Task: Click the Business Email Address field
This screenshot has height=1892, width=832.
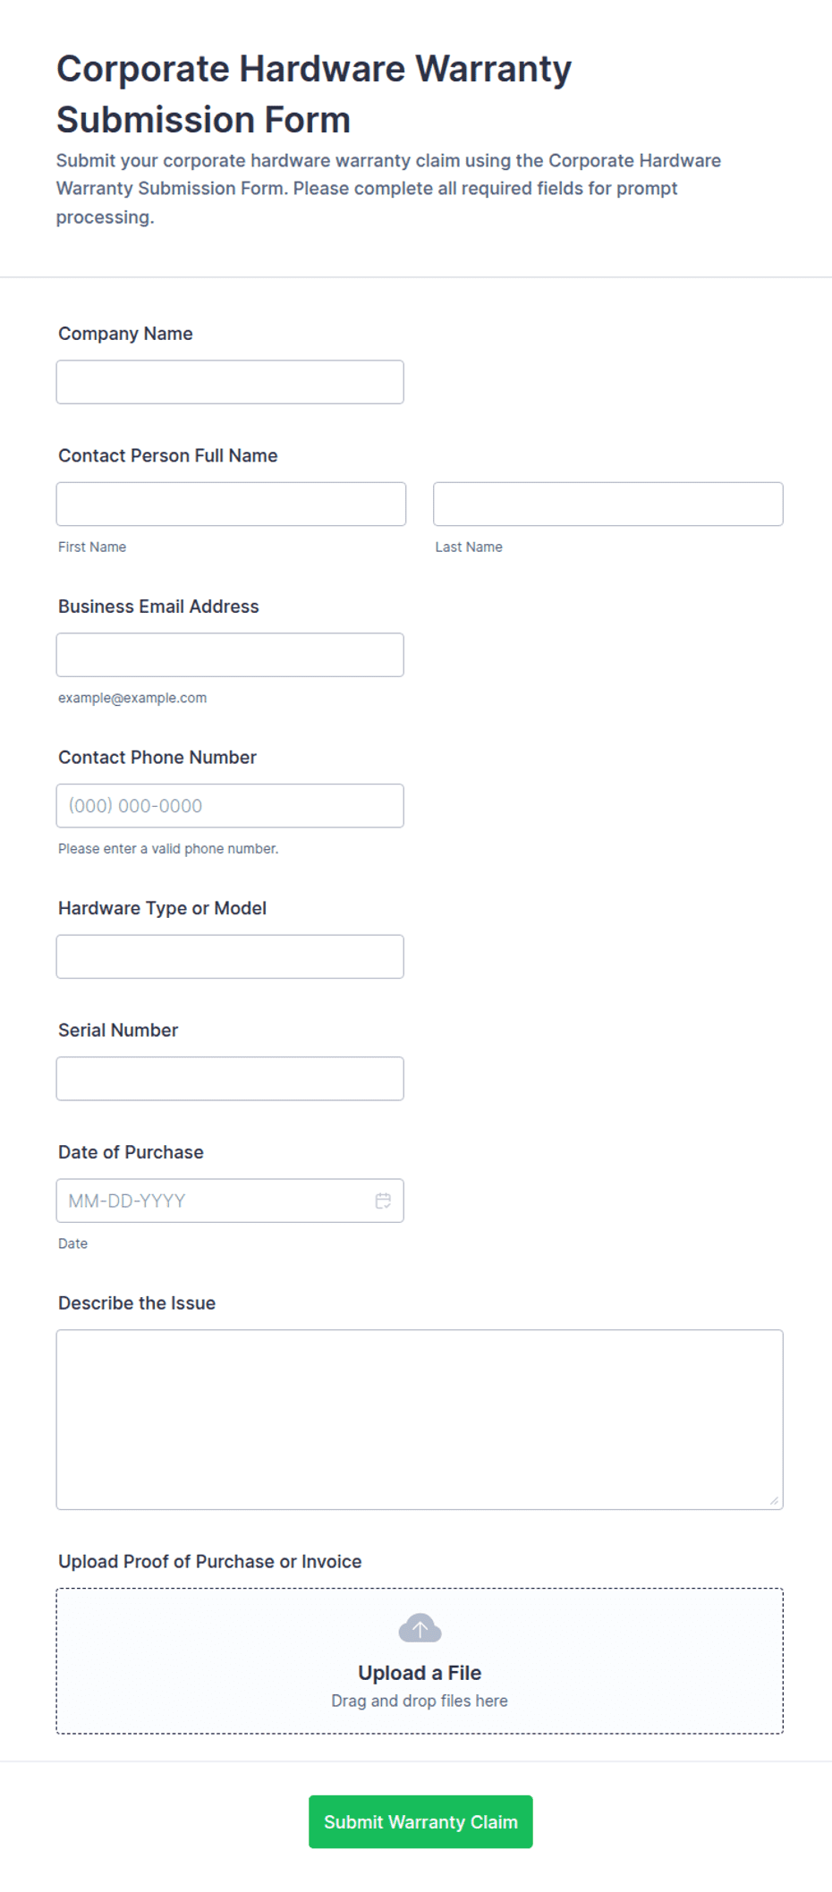Action: 230,655
